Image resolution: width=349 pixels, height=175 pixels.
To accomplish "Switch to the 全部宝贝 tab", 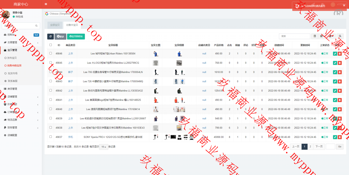I will [x=55, y=25].
